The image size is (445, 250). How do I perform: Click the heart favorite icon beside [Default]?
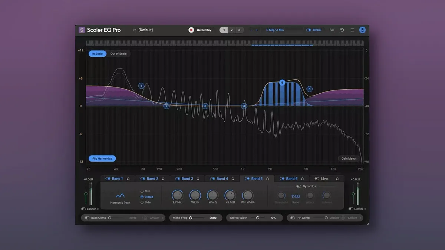135,30
